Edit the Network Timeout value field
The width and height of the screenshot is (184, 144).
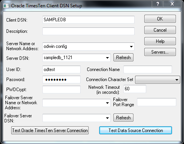pyautogui.click(x=135, y=89)
